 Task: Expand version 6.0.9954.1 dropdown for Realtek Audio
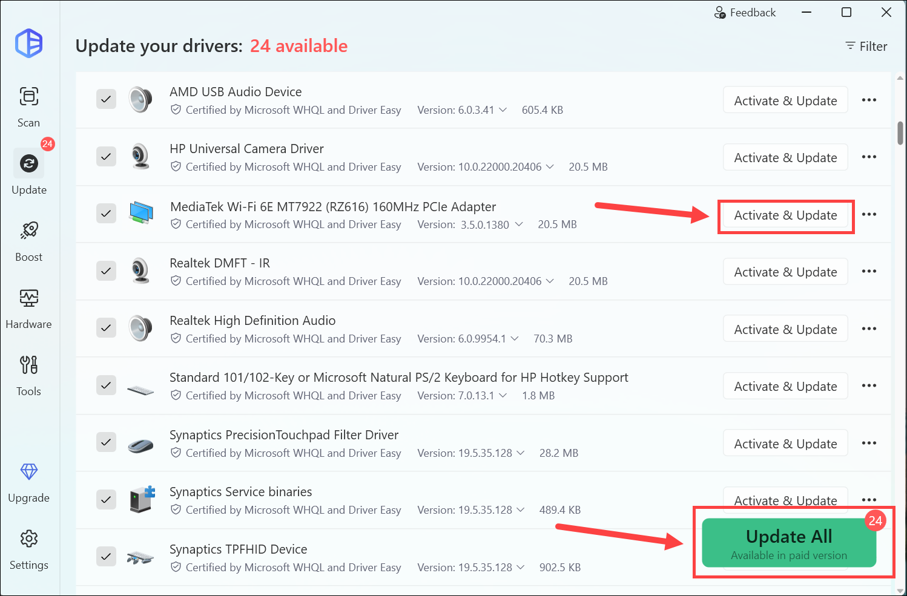[x=515, y=338]
